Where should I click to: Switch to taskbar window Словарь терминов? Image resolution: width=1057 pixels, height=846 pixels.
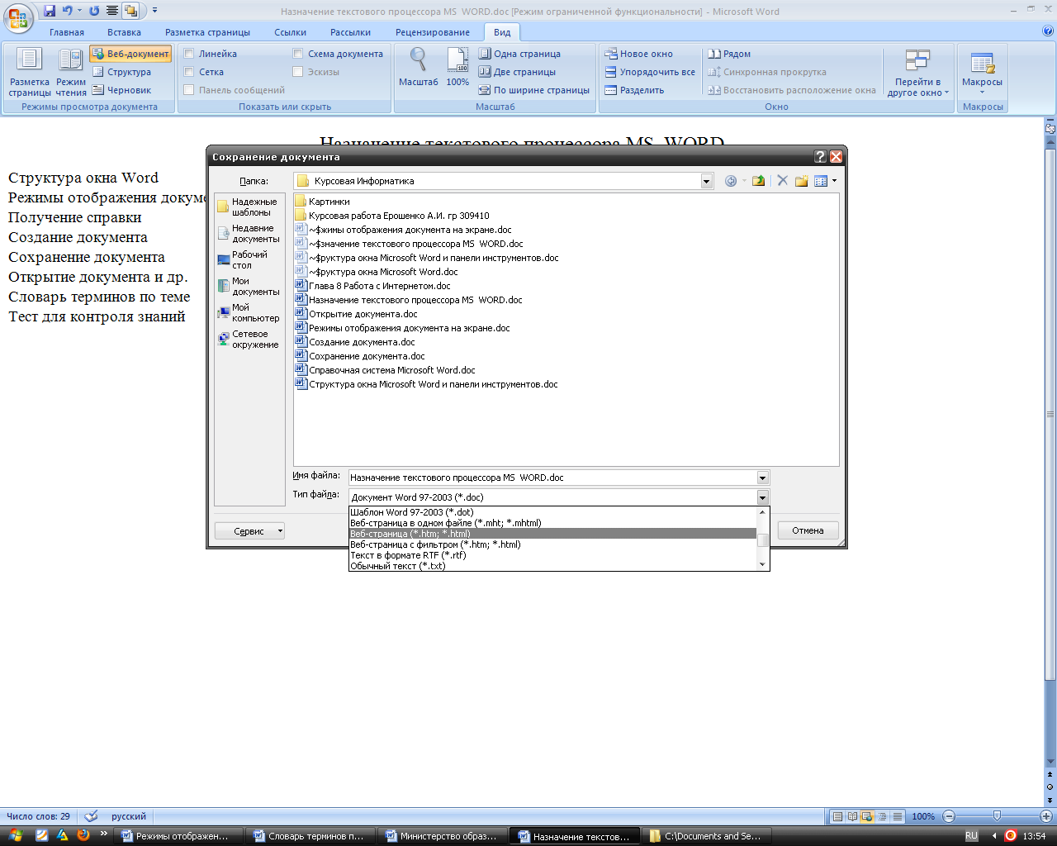coord(310,836)
